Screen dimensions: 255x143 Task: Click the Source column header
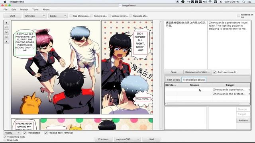(x=194, y=85)
